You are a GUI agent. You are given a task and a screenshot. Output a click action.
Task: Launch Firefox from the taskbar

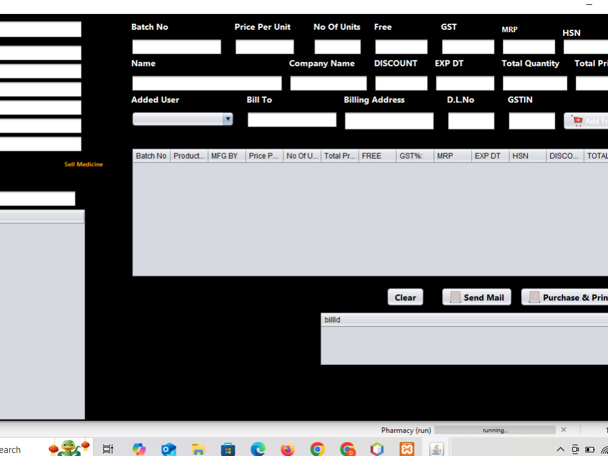point(288,449)
